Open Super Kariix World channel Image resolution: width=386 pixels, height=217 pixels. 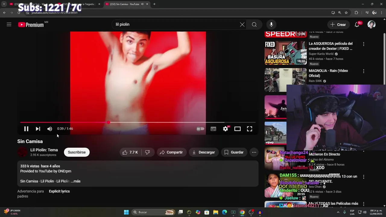point(321,54)
